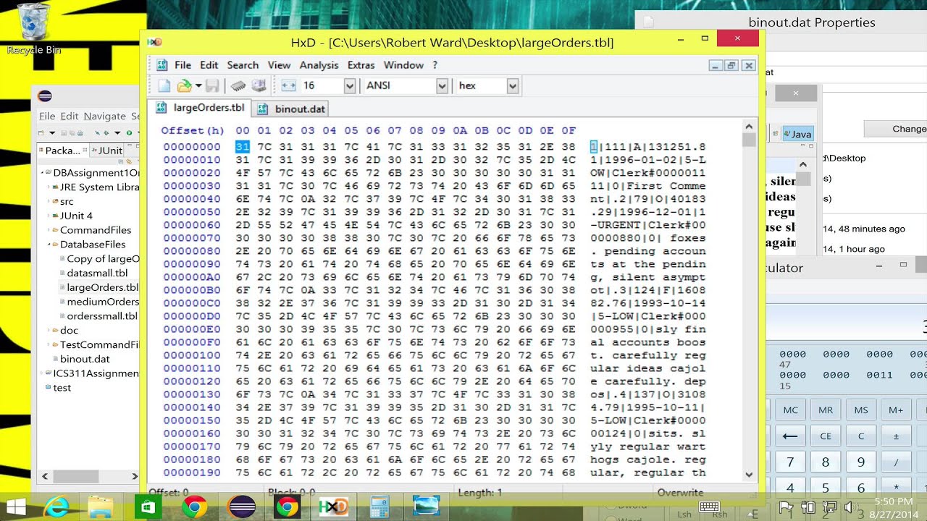Click the Change button in Properties dialog
This screenshot has width=927, height=521.
pyautogui.click(x=899, y=129)
